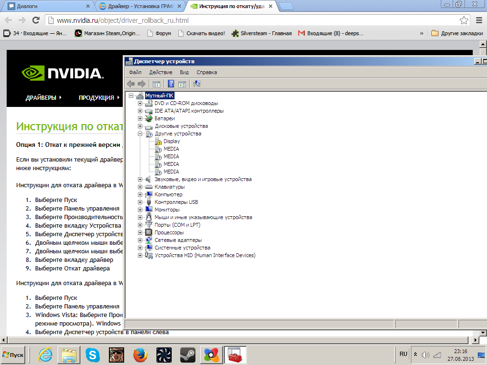The image size is (487, 365).
Task: Expand Мыши и иные указывающие устройства
Action: click(x=140, y=218)
